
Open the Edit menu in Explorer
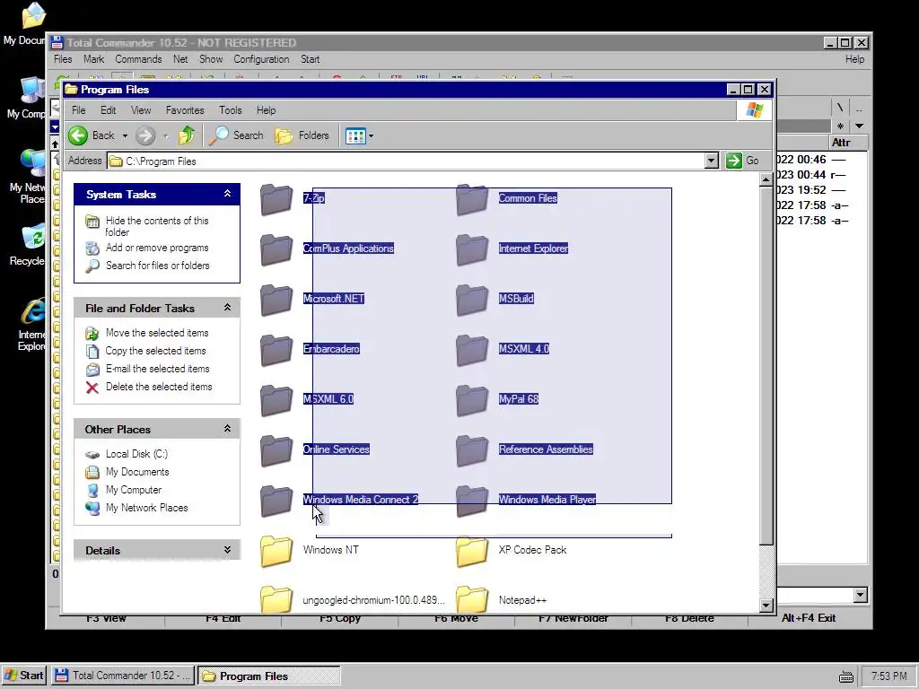coord(108,110)
